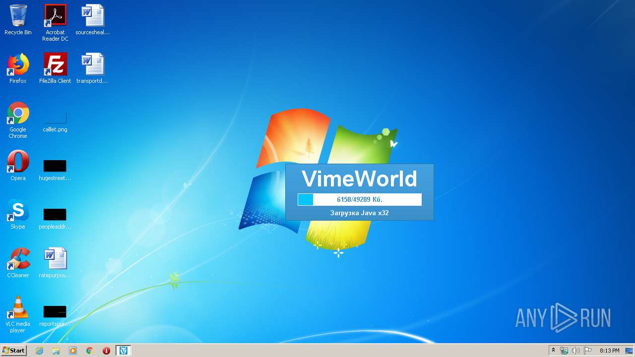This screenshot has height=357, width=635.
Task: Click the VimeWorld title text
Action: point(360,178)
